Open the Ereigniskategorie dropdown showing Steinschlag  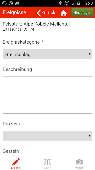(x=47, y=54)
